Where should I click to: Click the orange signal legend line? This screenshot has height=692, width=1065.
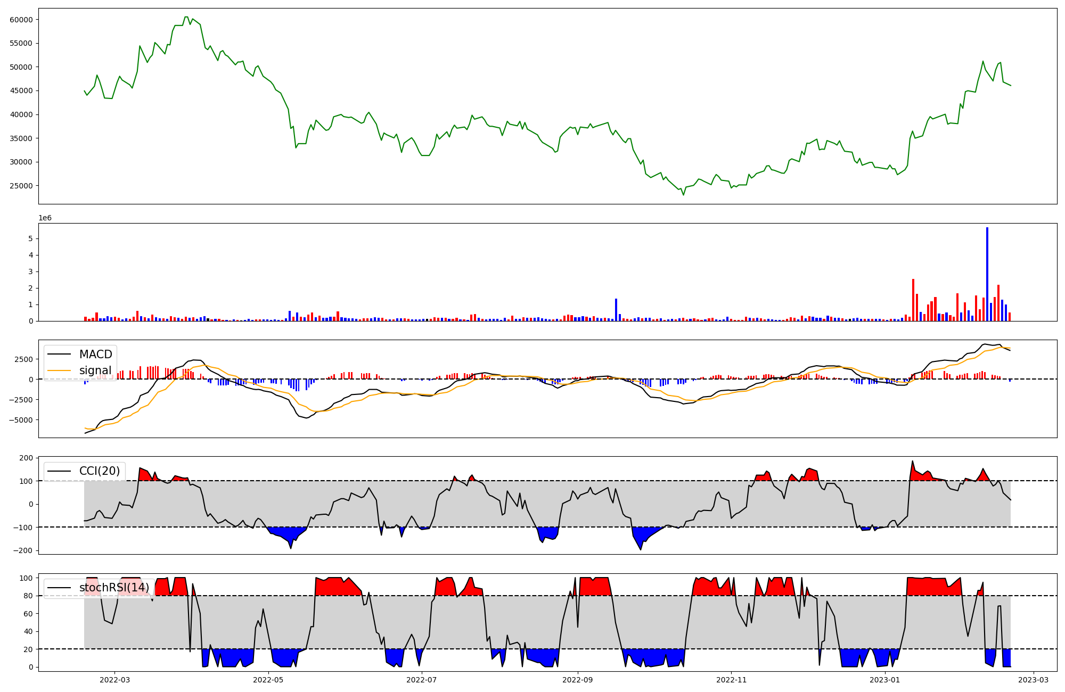click(60, 370)
